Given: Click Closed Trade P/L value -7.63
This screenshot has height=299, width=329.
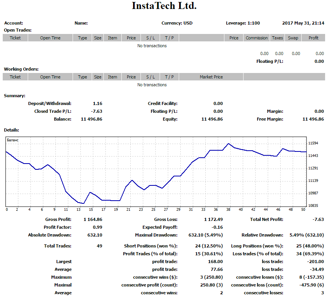Looking at the screenshot, I should point(96,111).
